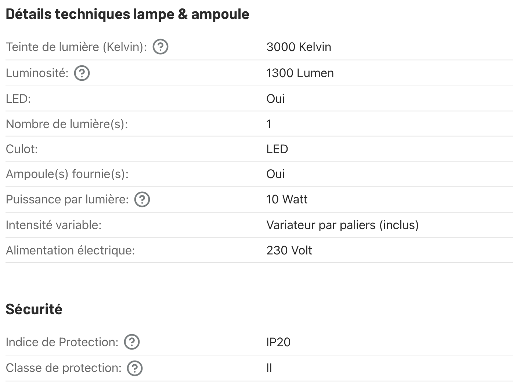Click the Culot label

(22, 149)
